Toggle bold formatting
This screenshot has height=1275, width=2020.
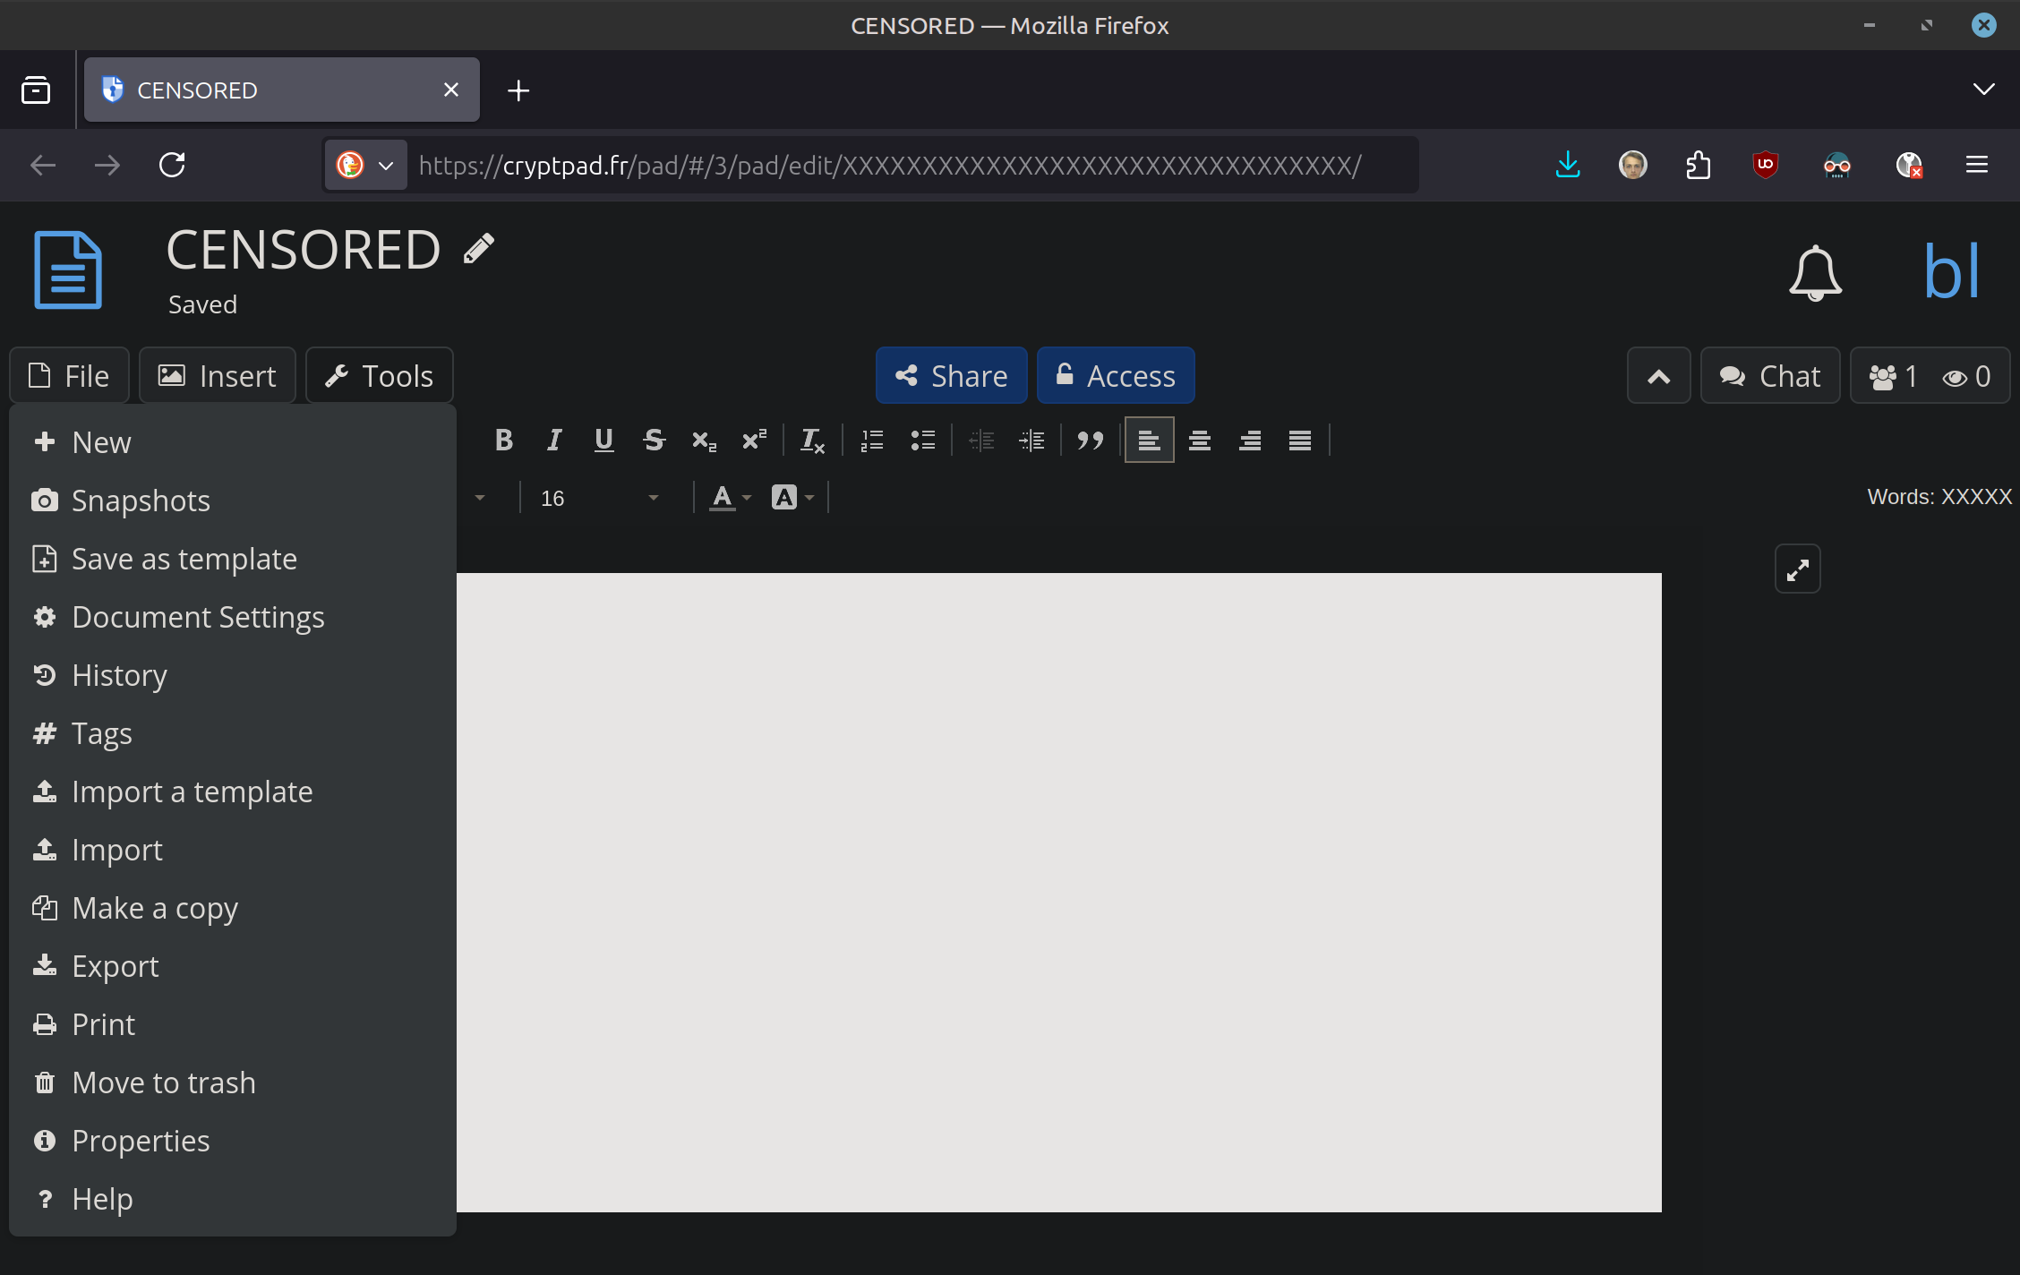point(503,441)
